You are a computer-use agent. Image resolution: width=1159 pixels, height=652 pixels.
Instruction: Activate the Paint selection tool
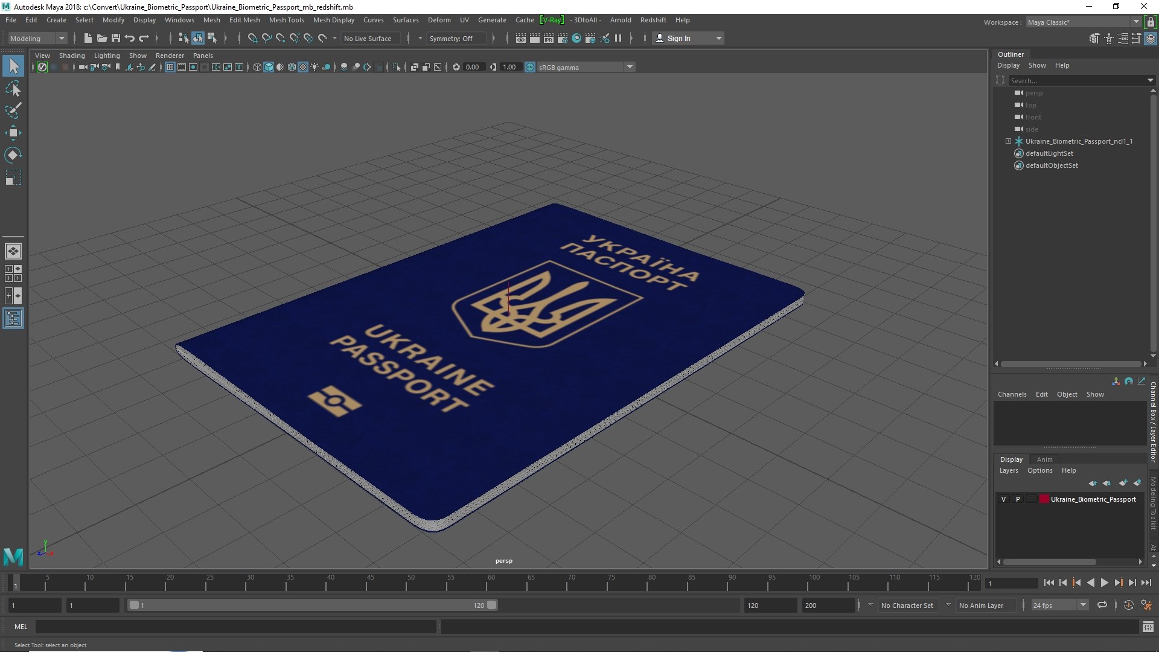coord(13,110)
